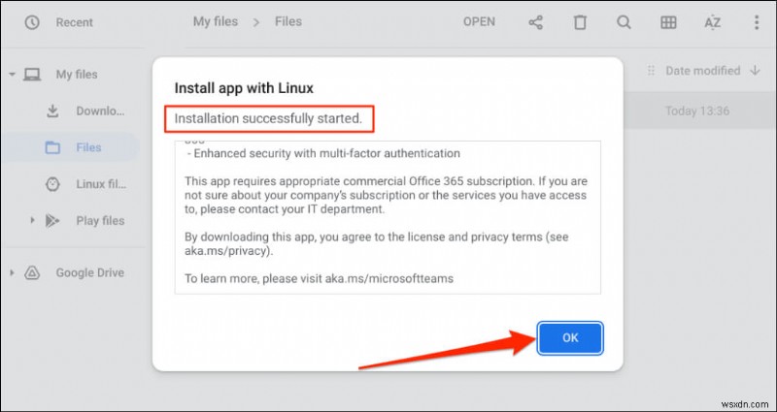
Task: Click the Files breadcrumb
Action: [288, 21]
